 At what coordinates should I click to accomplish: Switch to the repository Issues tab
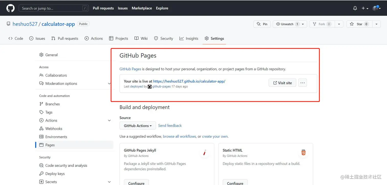37,38
